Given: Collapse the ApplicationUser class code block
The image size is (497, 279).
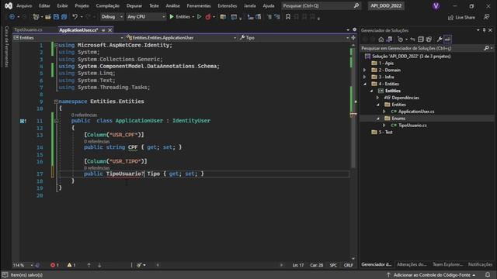Looking at the screenshot, I should (x=56, y=121).
